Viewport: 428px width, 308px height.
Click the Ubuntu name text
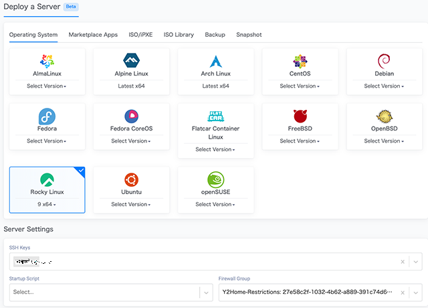131,192
